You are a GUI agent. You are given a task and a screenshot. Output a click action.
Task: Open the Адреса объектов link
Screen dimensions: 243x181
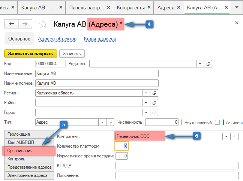[57, 39]
